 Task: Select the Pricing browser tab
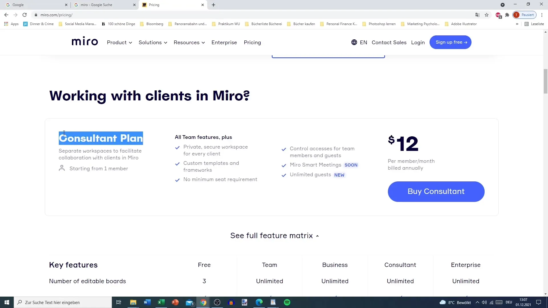point(173,5)
